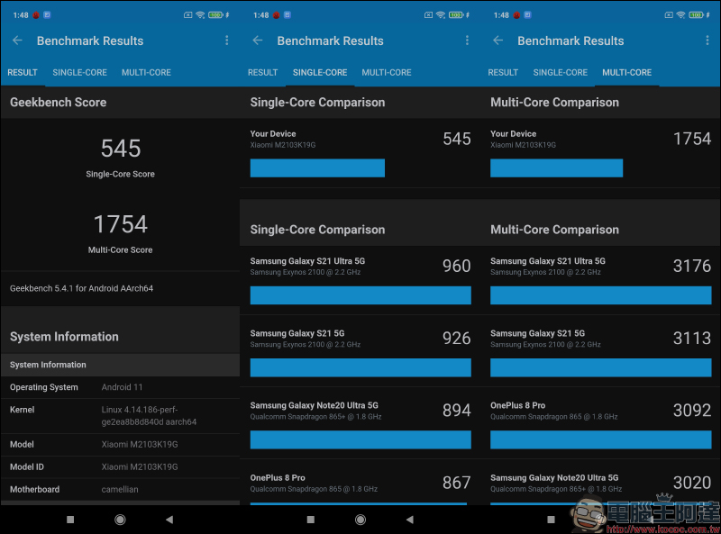The image size is (721, 534).
Task: Select SINGLE-CORE tab on the right screen
Action: [x=560, y=73]
